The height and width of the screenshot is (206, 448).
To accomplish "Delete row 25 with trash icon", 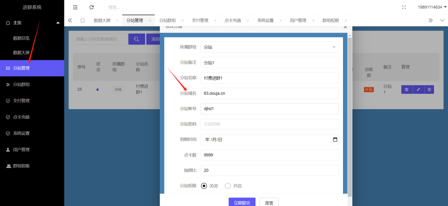I will click(406, 89).
